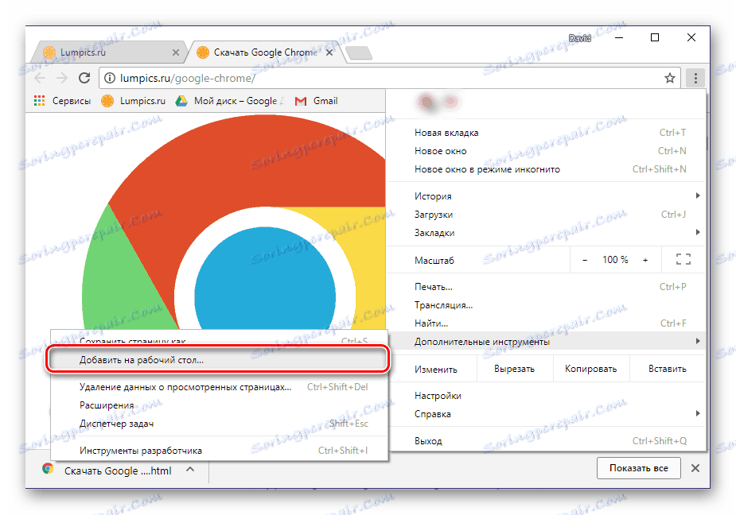Open Расширения from the submenu
The image size is (736, 515).
coord(219,405)
